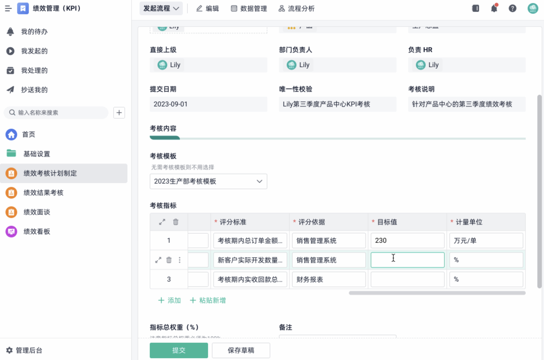The height and width of the screenshot is (360, 544).
Task: Click the 保存草稿 button
Action: coord(241,350)
